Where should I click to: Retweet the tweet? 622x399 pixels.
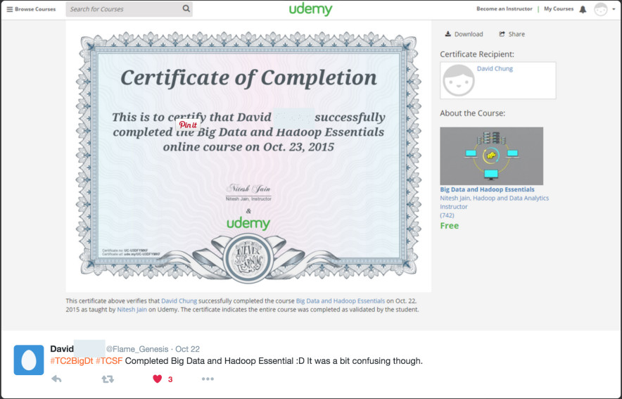pos(108,379)
